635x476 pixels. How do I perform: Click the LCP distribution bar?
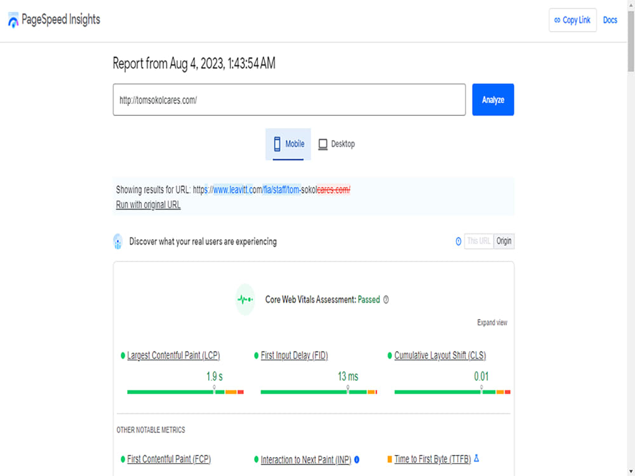(185, 392)
